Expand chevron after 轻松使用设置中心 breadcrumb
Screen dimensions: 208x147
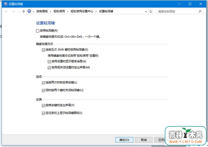(96, 12)
